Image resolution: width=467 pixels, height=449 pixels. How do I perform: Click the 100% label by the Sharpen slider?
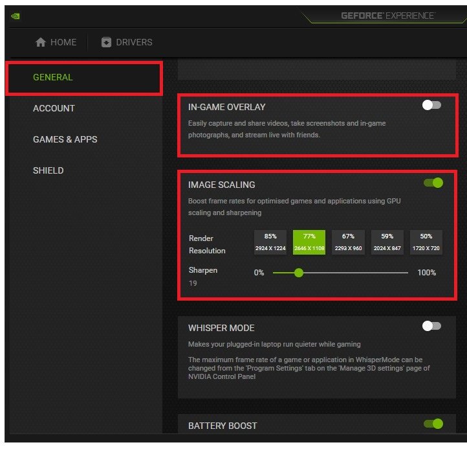click(x=426, y=273)
